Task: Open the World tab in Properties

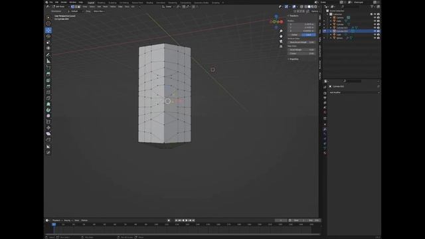Action: 325,112
